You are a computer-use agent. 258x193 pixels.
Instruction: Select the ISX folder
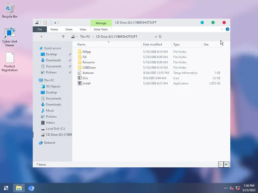pos(85,57)
